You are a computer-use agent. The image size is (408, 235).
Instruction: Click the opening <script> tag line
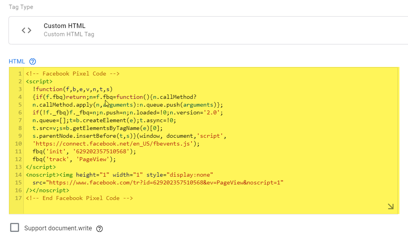pyautogui.click(x=39, y=81)
